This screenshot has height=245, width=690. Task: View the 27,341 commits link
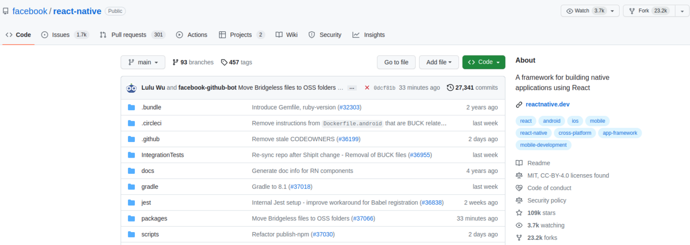(x=472, y=88)
